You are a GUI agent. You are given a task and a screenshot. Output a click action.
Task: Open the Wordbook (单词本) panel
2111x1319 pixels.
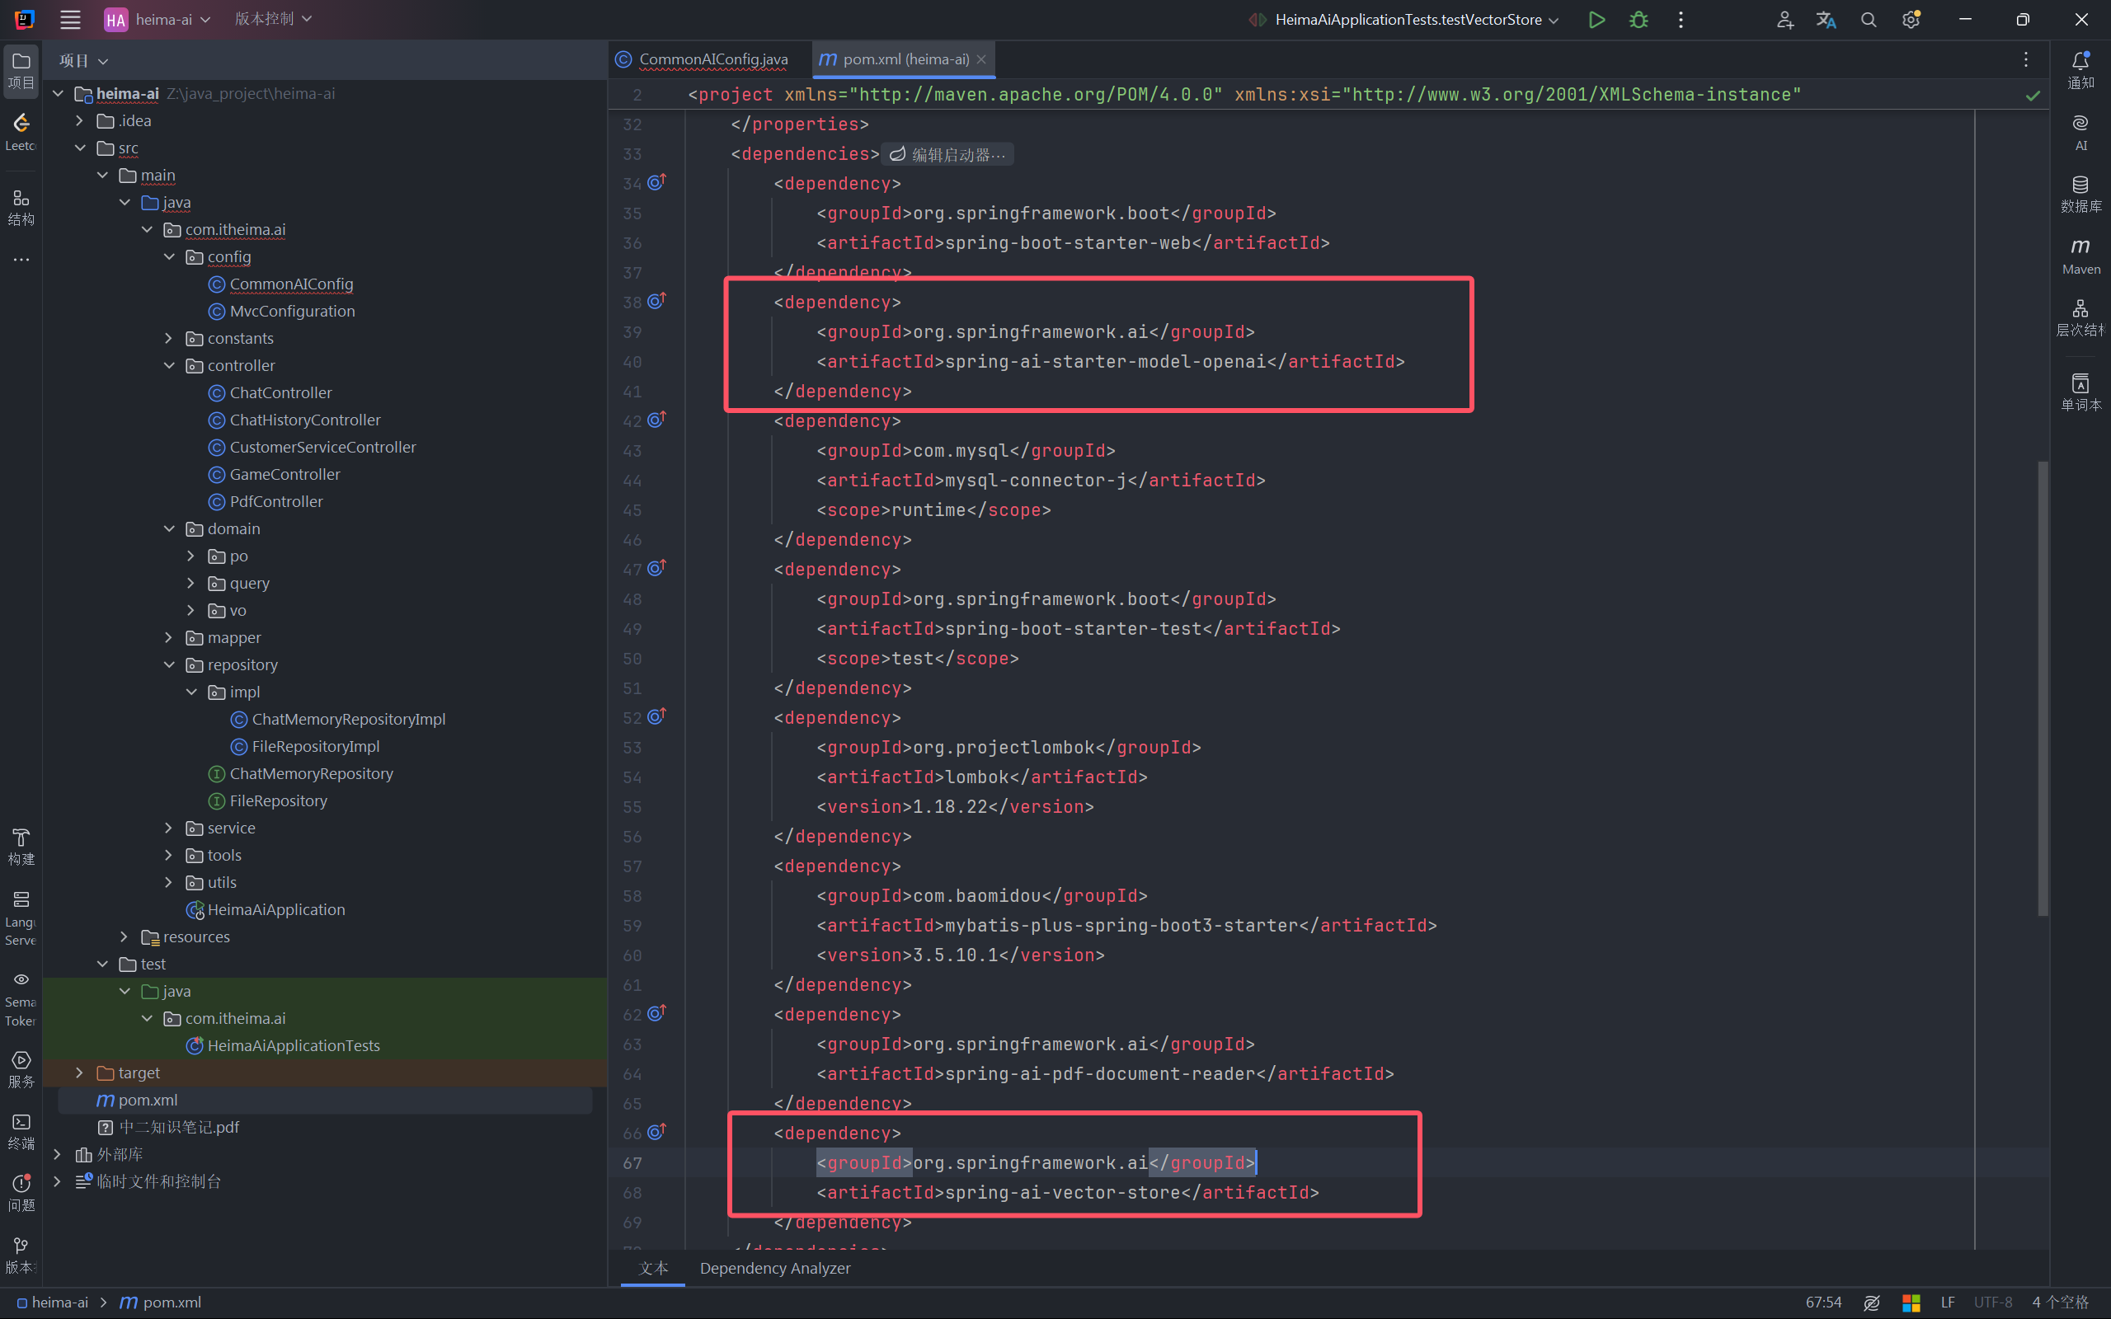[x=2080, y=392]
